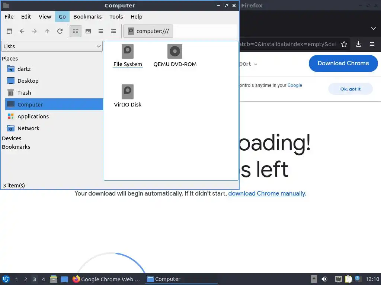Open the Lubuntu start menu icon
This screenshot has height=285, width=381.
coord(6,279)
